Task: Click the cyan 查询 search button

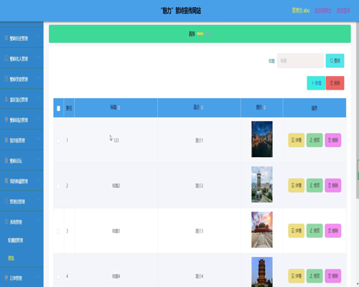Action: [x=335, y=61]
